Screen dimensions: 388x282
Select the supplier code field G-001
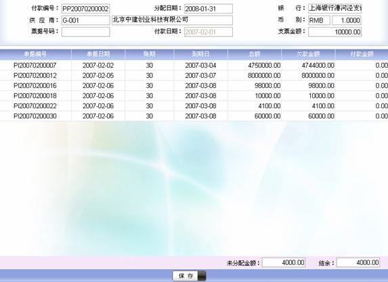point(85,20)
